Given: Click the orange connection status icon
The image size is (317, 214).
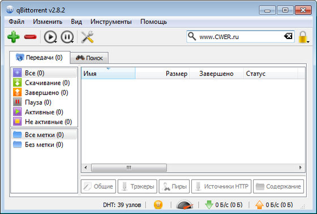Looking at the screenshot, I should [158, 205].
